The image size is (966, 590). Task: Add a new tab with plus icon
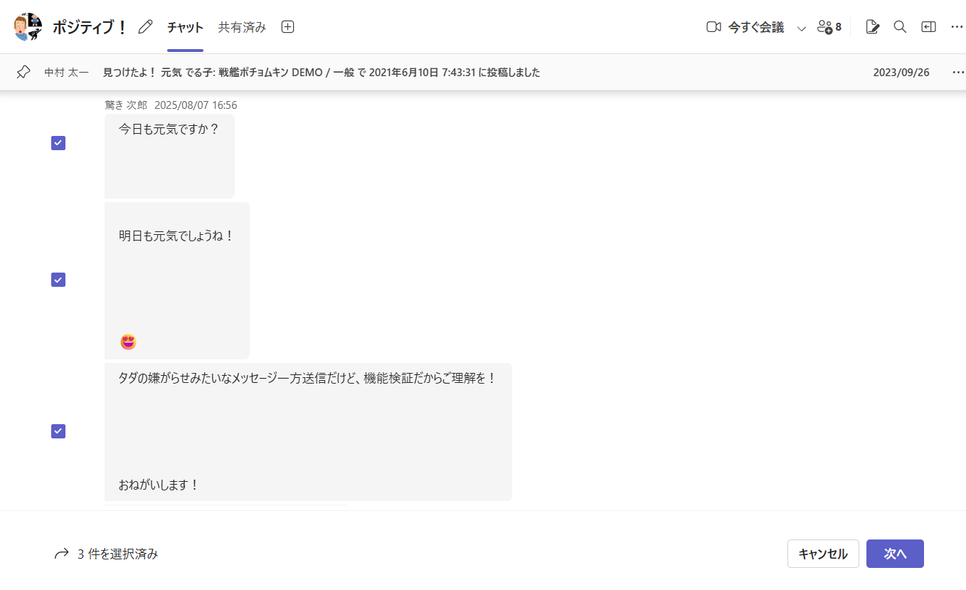(287, 27)
